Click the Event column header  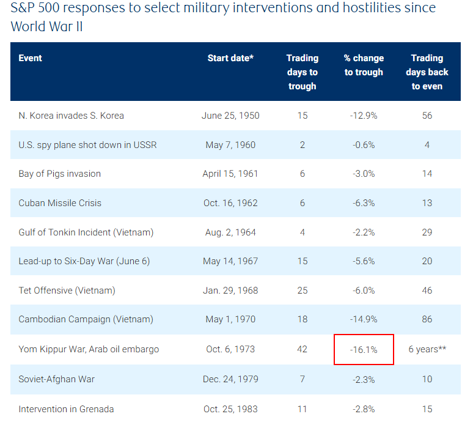(31, 58)
